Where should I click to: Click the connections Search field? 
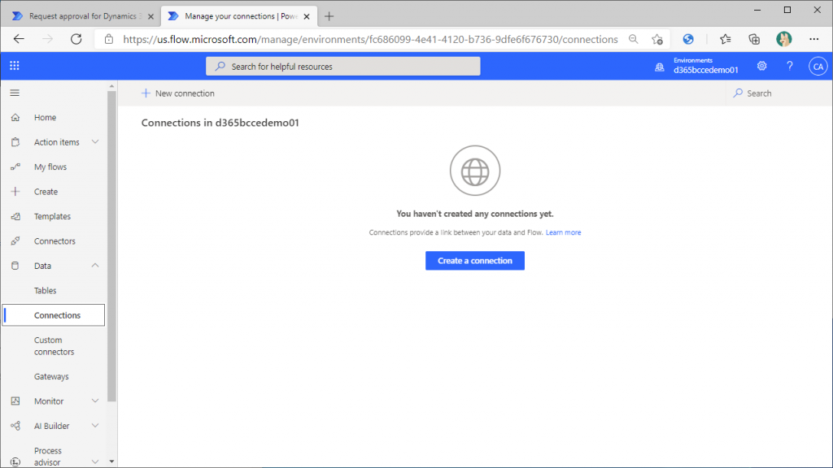point(778,93)
